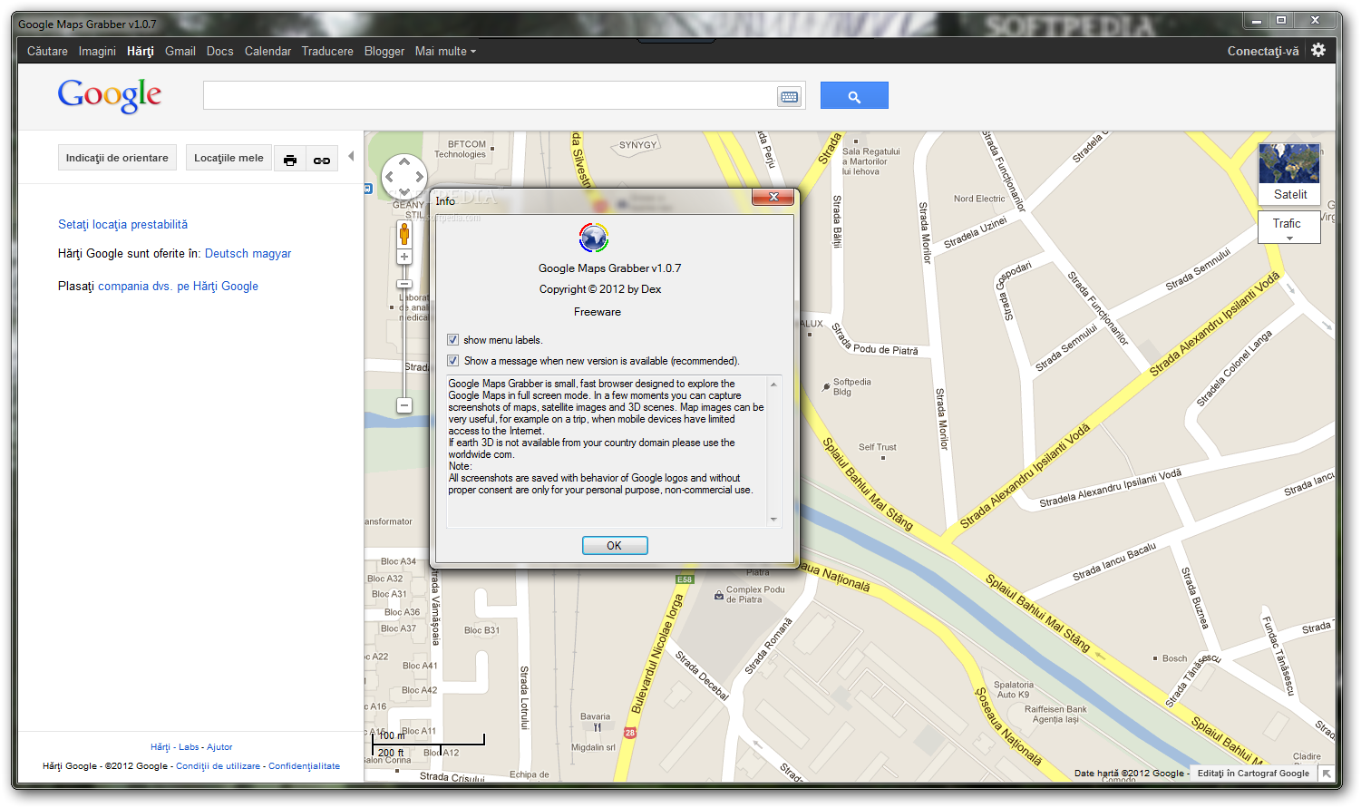
Task: Select magyar language link
Action: [272, 253]
